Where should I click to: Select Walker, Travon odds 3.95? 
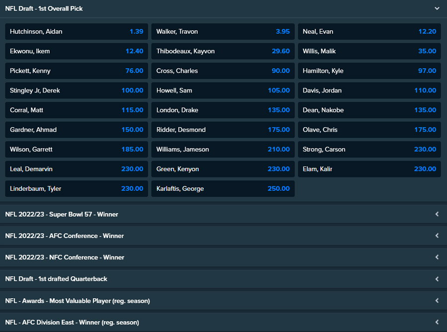223,31
